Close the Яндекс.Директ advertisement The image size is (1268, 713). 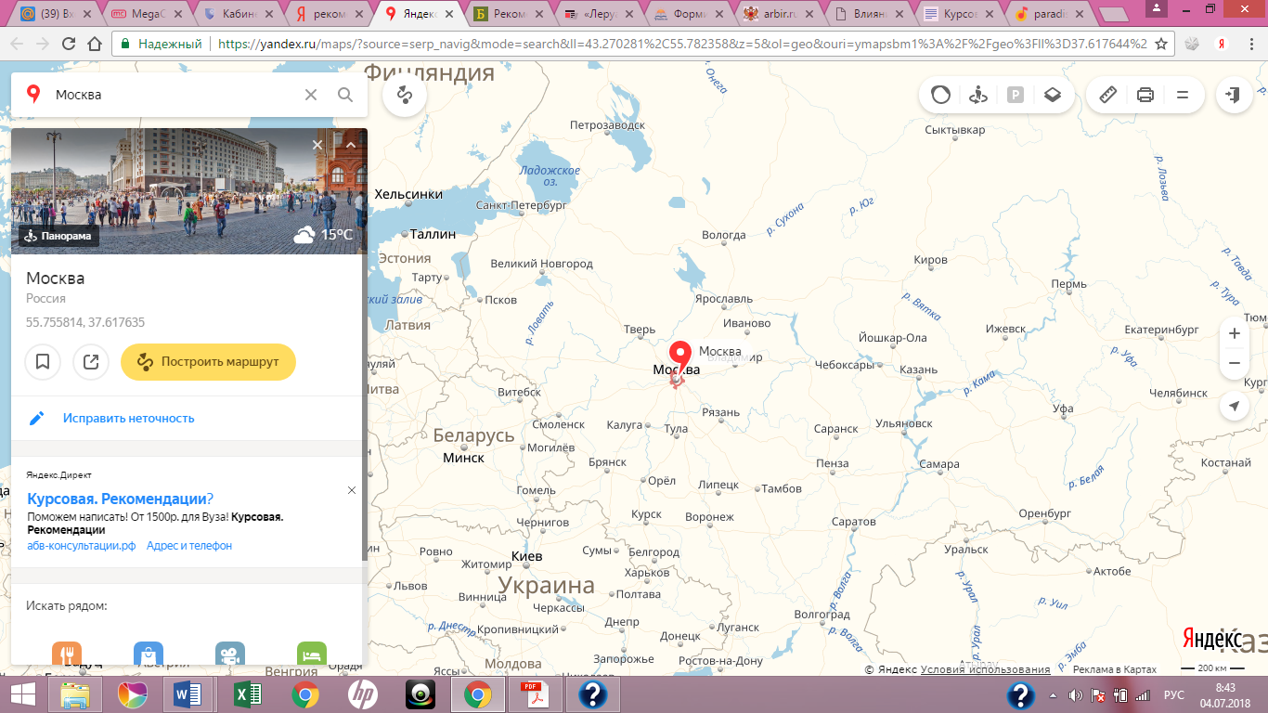[x=352, y=490]
